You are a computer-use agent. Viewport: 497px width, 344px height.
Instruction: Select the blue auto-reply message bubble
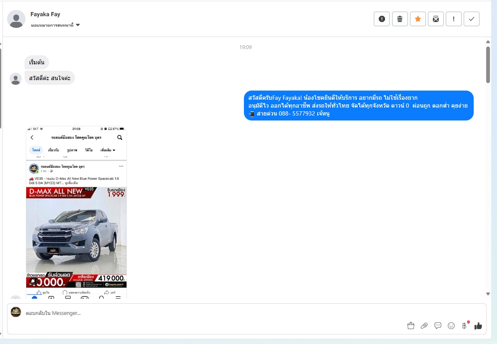tap(358, 106)
